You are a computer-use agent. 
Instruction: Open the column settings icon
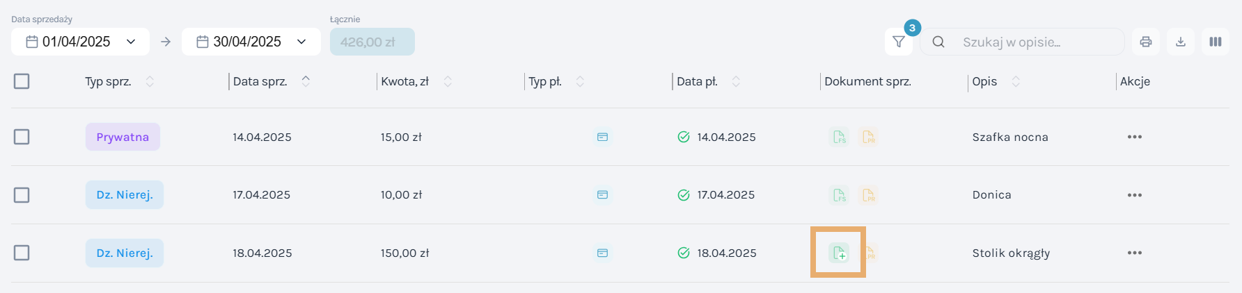pos(1216,42)
